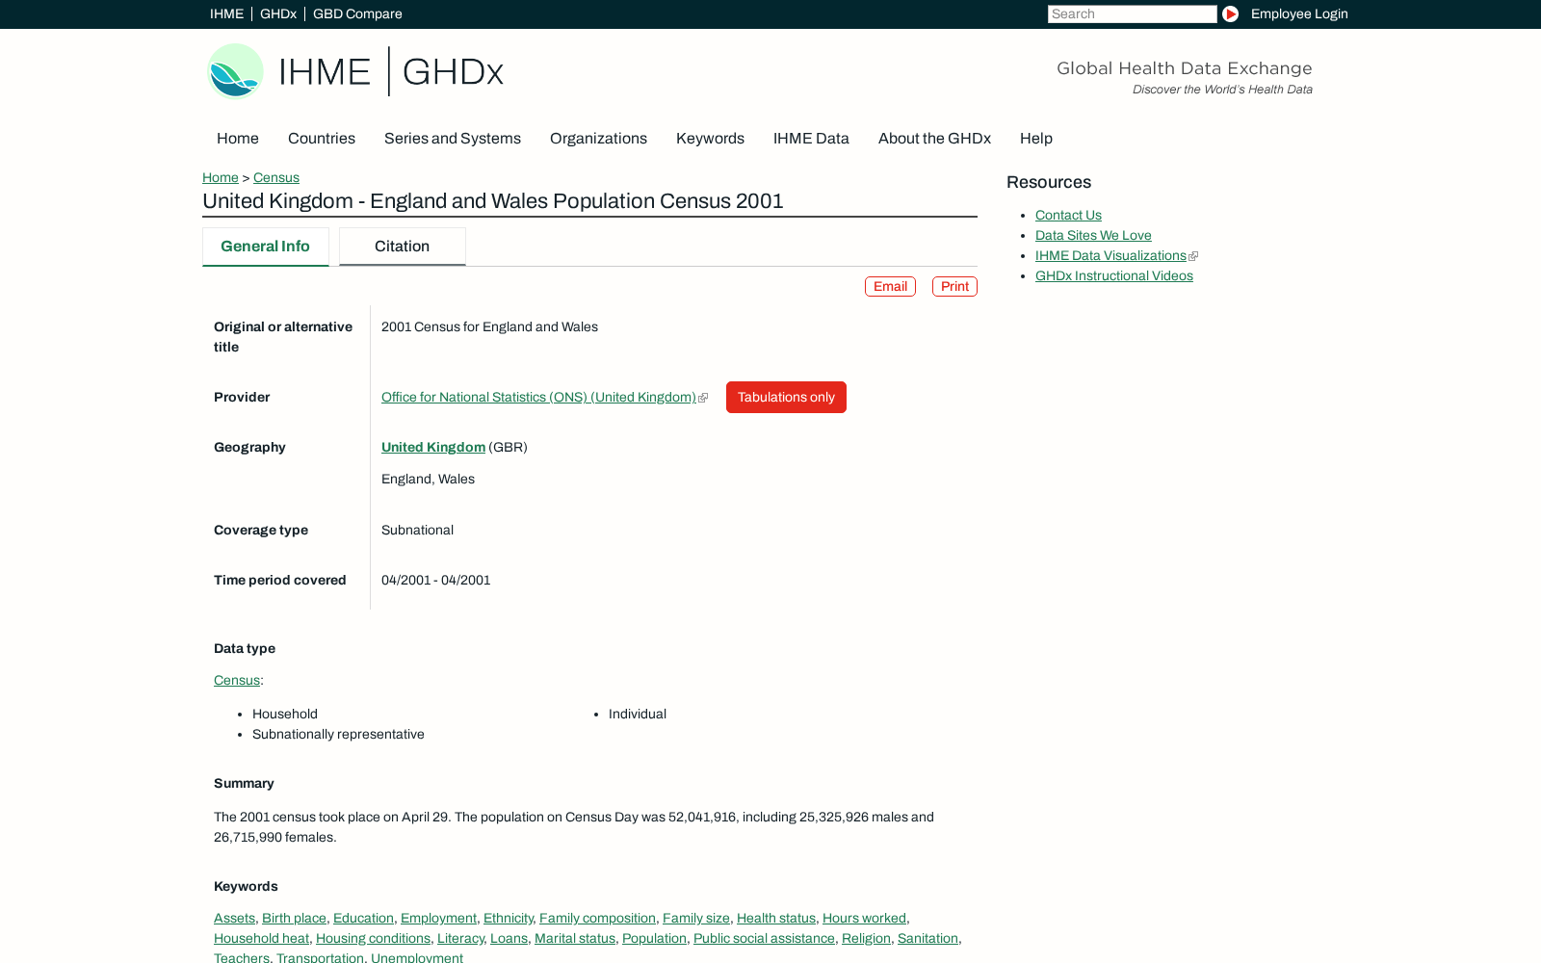The height and width of the screenshot is (963, 1541).
Task: Click the Population keyword
Action: [x=654, y=939]
